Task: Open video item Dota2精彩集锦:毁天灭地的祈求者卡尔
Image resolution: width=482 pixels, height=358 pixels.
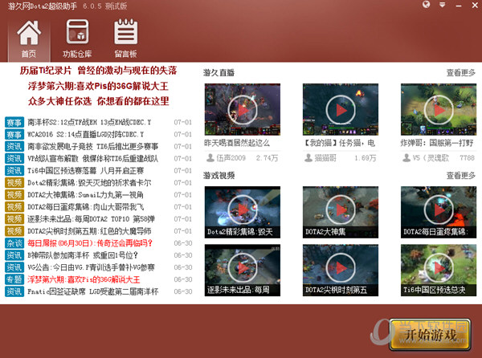Action: 89,183
